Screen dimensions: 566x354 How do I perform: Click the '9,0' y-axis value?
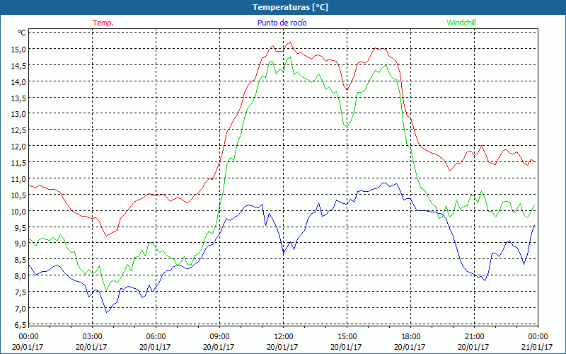(x=20, y=244)
